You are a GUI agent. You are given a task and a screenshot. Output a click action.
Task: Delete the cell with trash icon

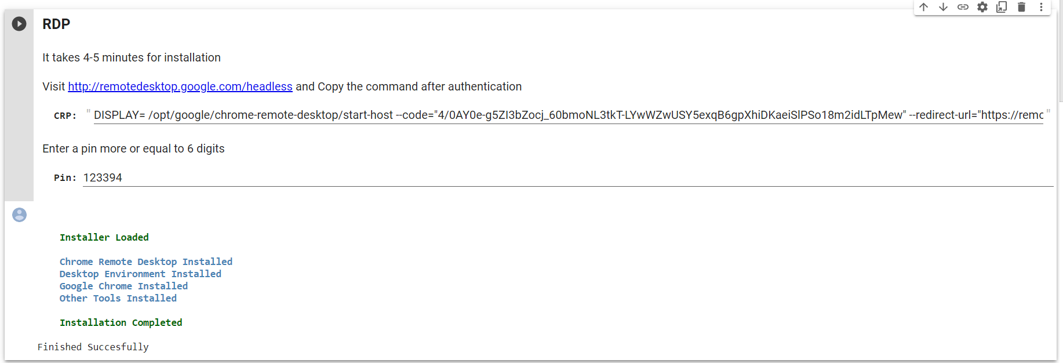click(1021, 7)
